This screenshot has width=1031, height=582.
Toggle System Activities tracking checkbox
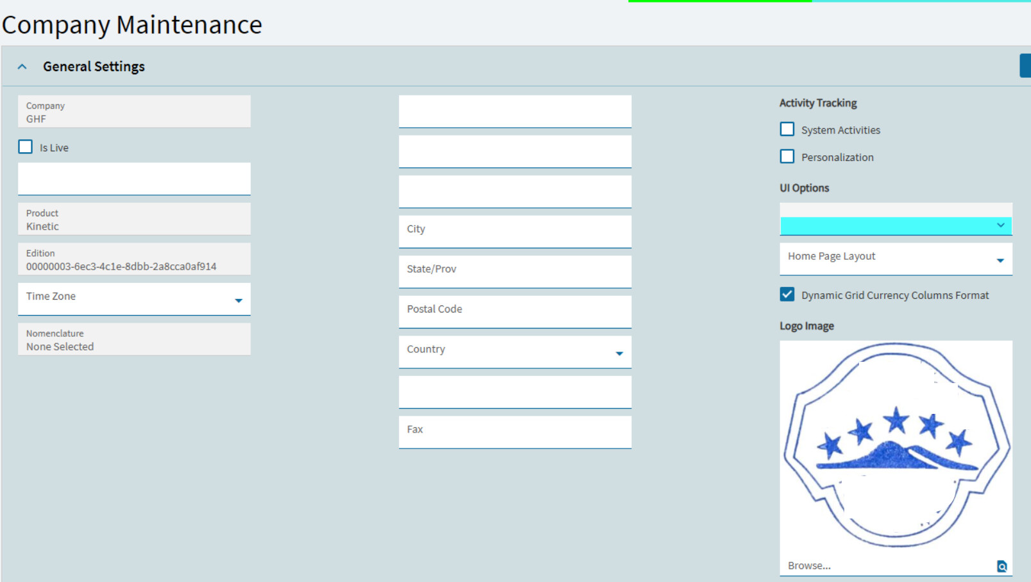coord(787,130)
